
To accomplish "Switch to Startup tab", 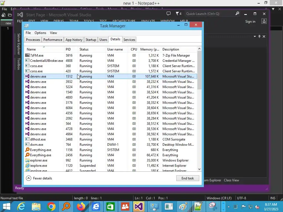I will [x=91, y=40].
